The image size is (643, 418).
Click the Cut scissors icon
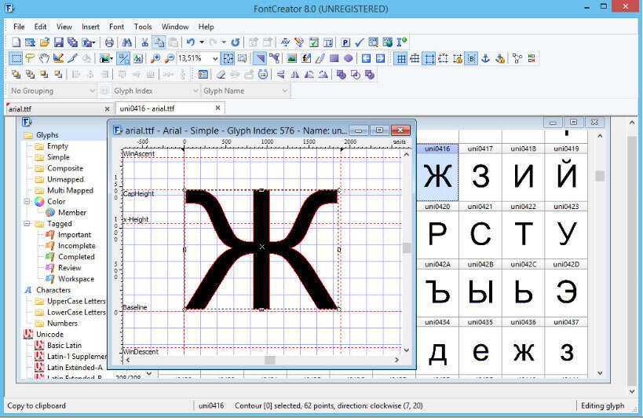tap(144, 42)
